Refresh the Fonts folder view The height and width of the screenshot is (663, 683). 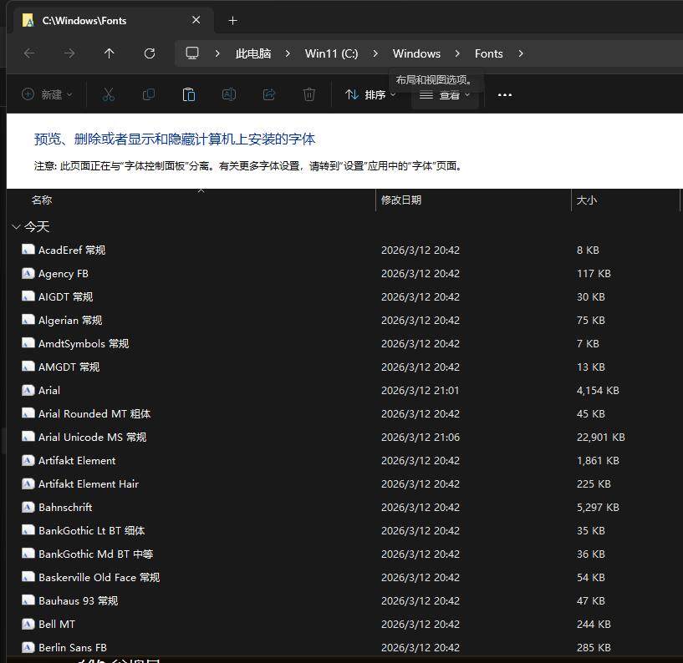coord(150,53)
